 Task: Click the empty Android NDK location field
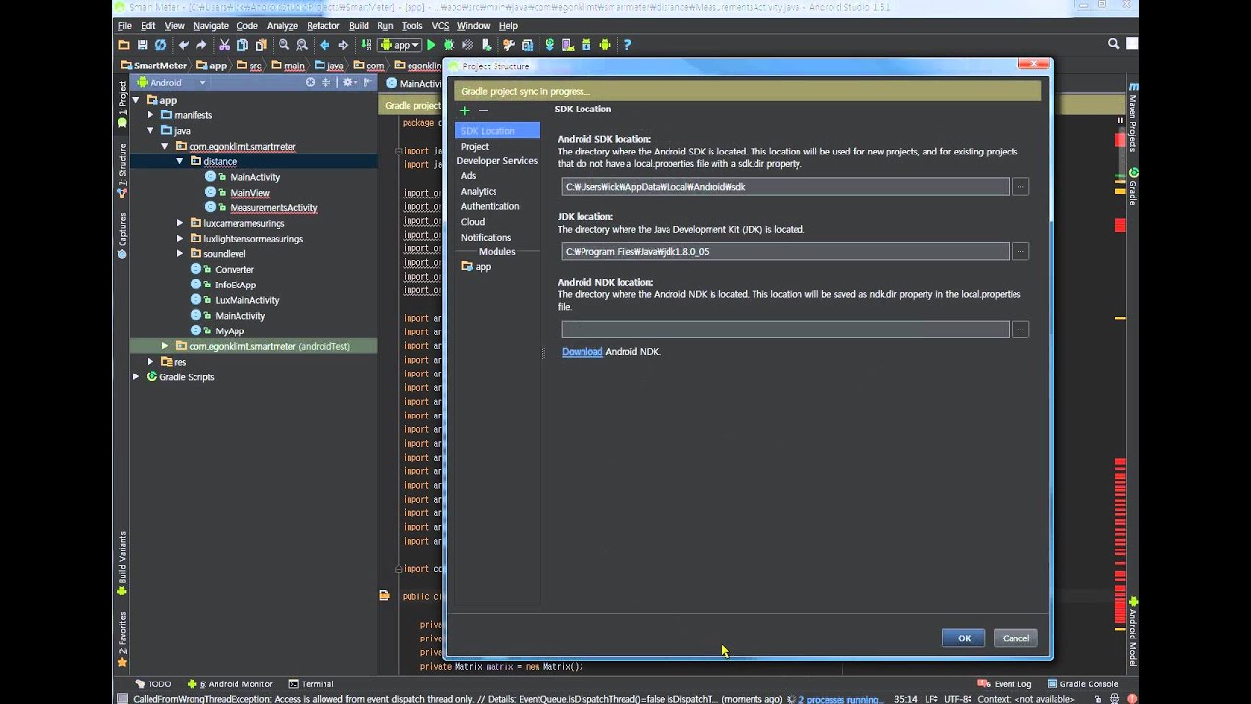[786, 330]
